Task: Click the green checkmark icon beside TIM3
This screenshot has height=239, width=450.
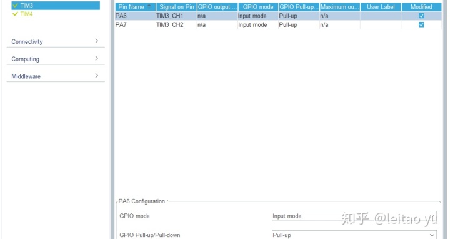Action: [16, 6]
